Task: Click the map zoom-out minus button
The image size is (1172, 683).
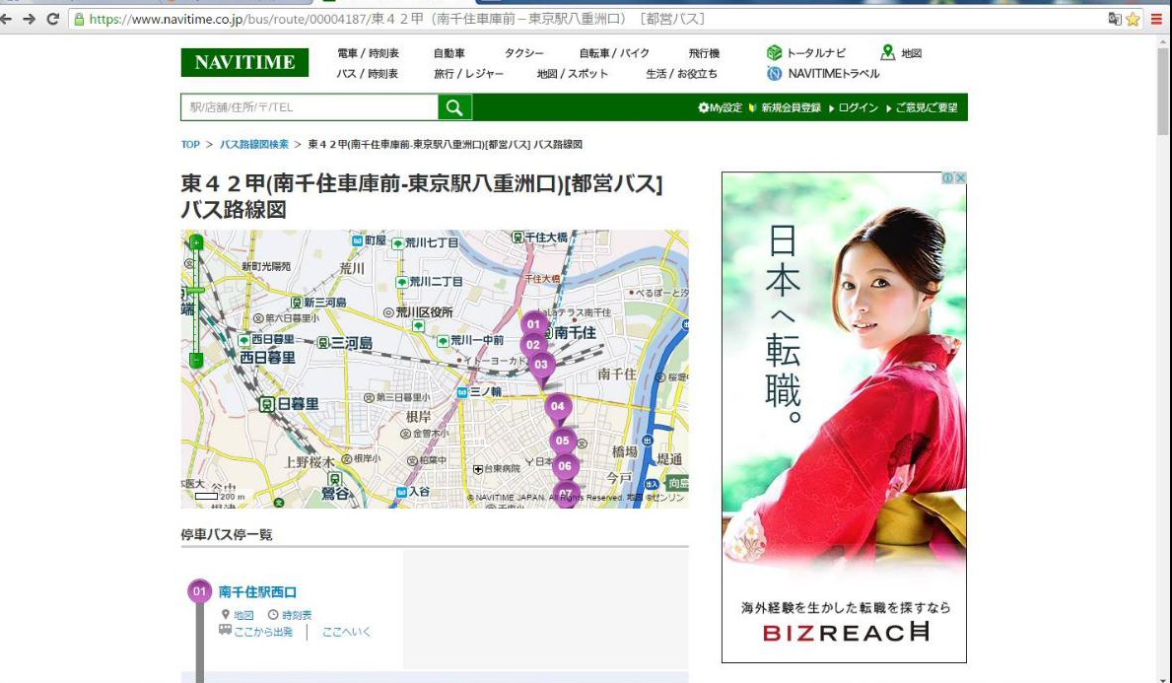Action: click(196, 360)
